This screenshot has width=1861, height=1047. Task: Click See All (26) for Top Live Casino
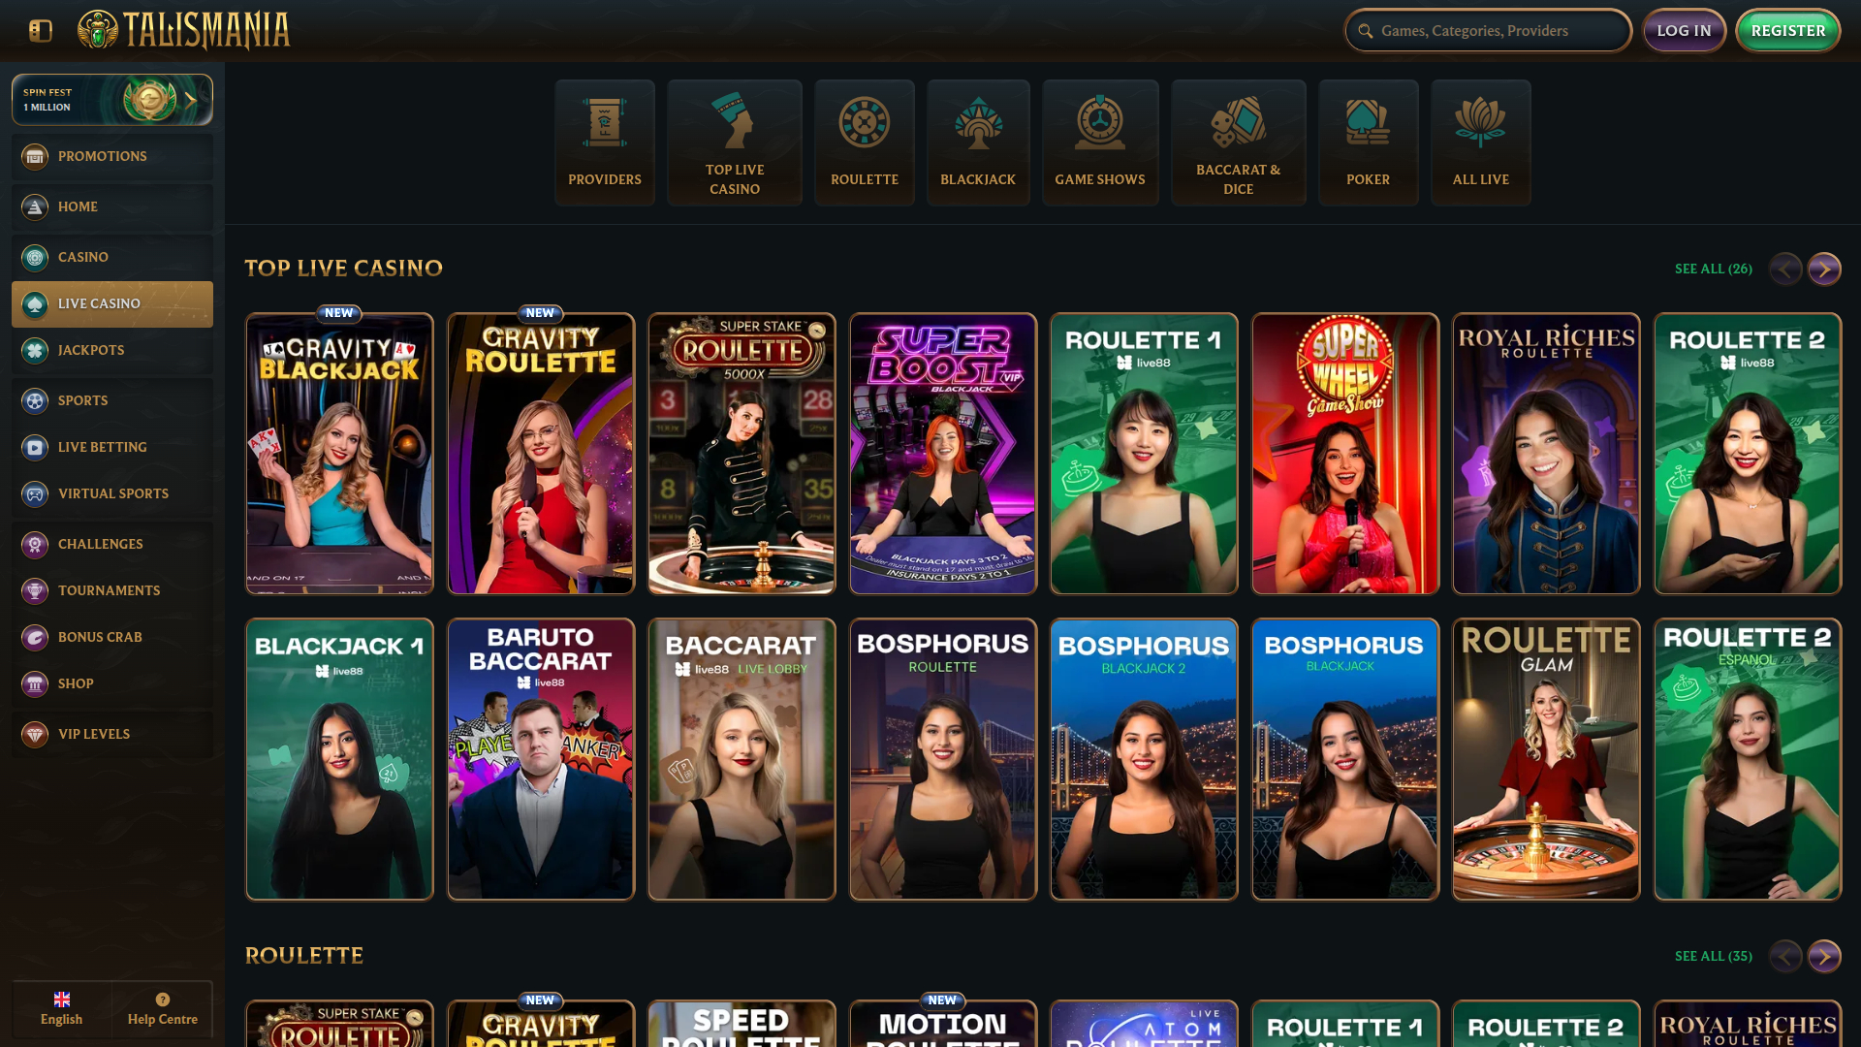pos(1713,269)
